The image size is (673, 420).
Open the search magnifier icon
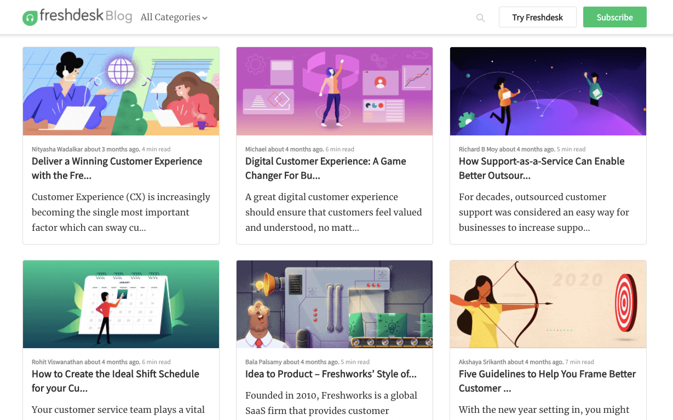point(481,18)
